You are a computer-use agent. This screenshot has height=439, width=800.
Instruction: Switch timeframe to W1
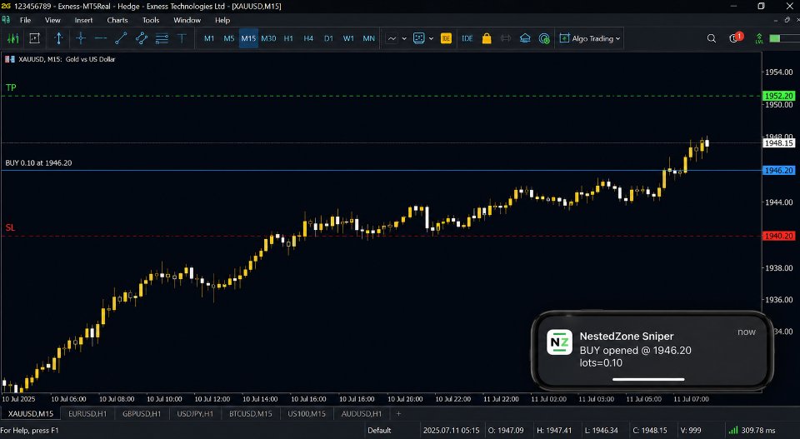coord(348,38)
